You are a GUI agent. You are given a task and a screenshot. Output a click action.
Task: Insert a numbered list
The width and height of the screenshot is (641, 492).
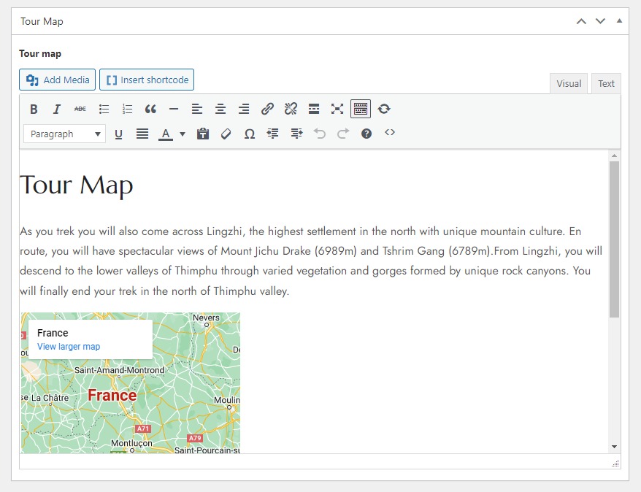[127, 109]
